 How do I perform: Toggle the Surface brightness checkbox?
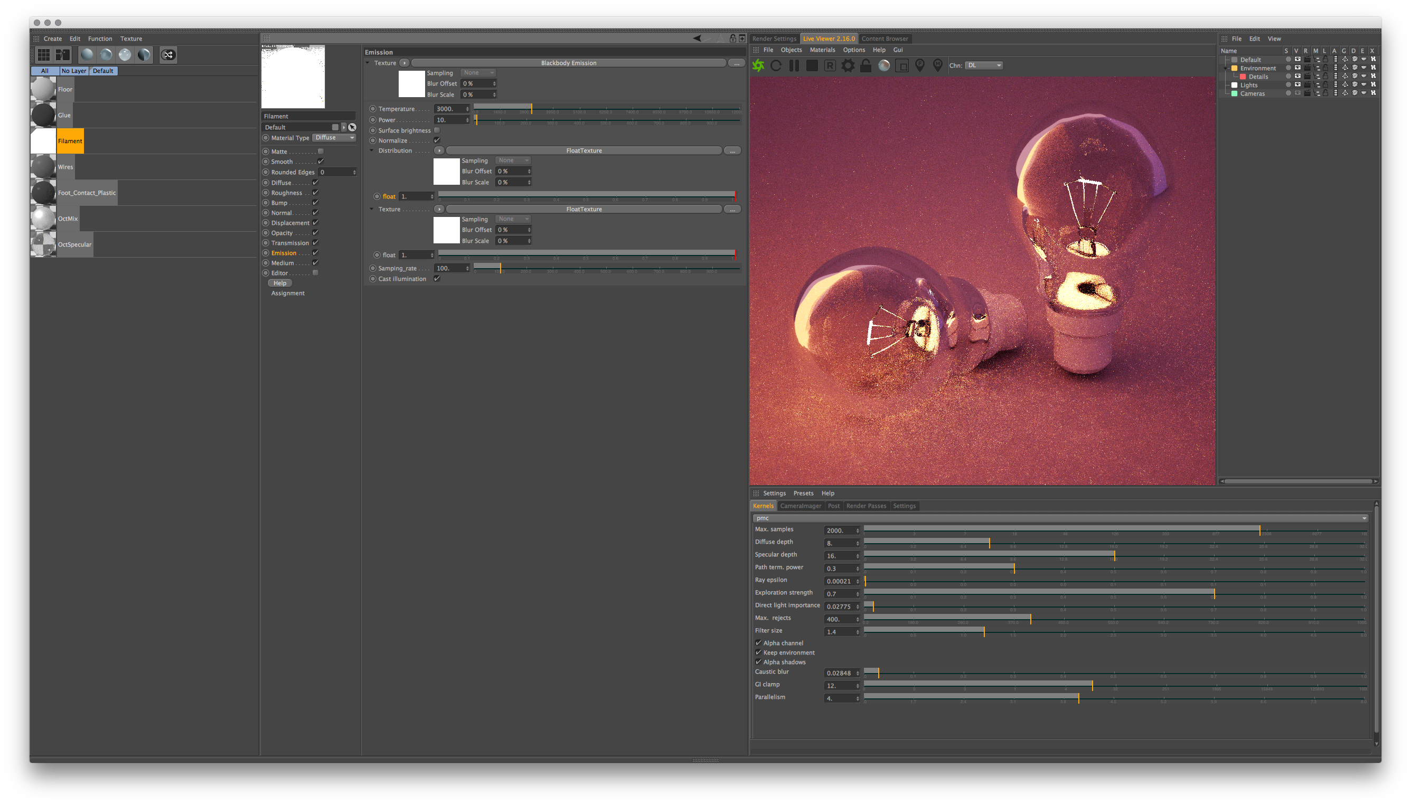click(x=437, y=130)
